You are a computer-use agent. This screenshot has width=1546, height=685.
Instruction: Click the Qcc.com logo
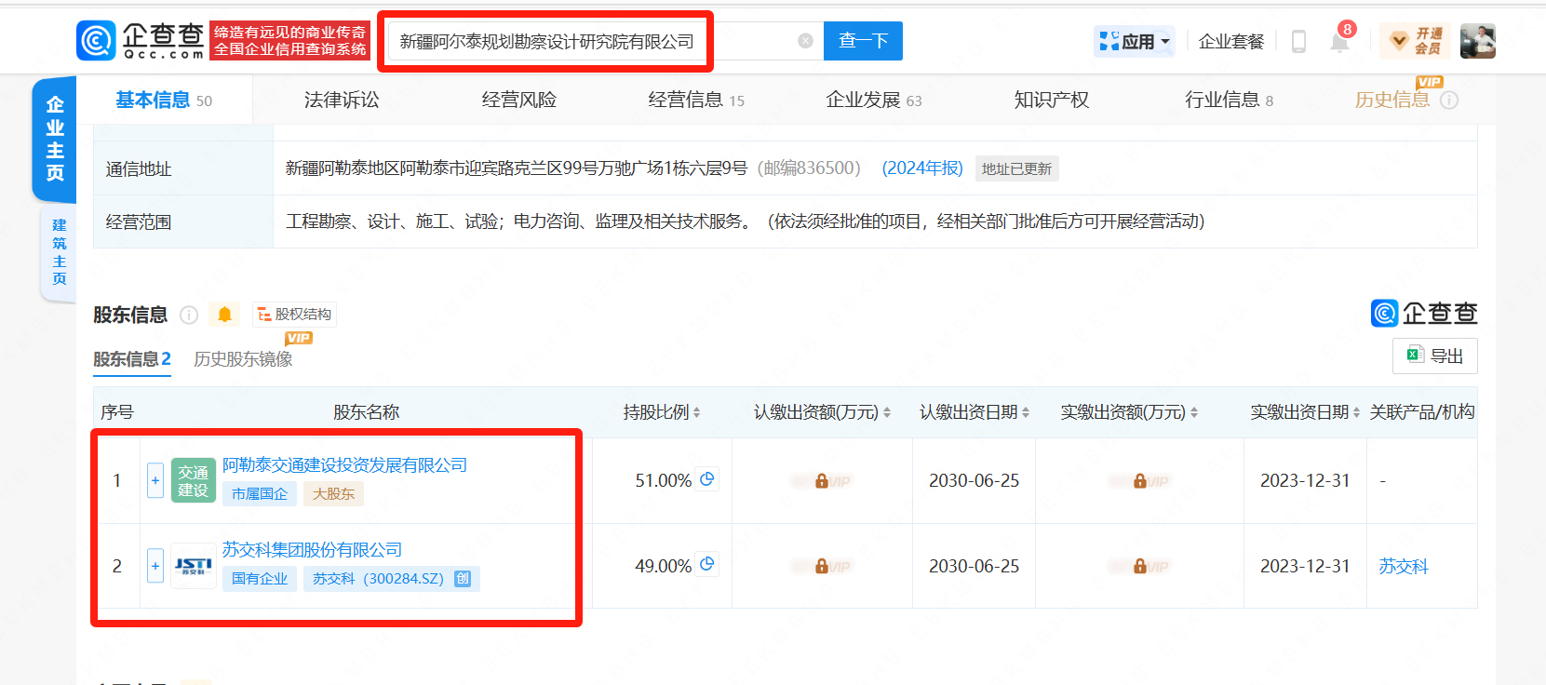141,41
